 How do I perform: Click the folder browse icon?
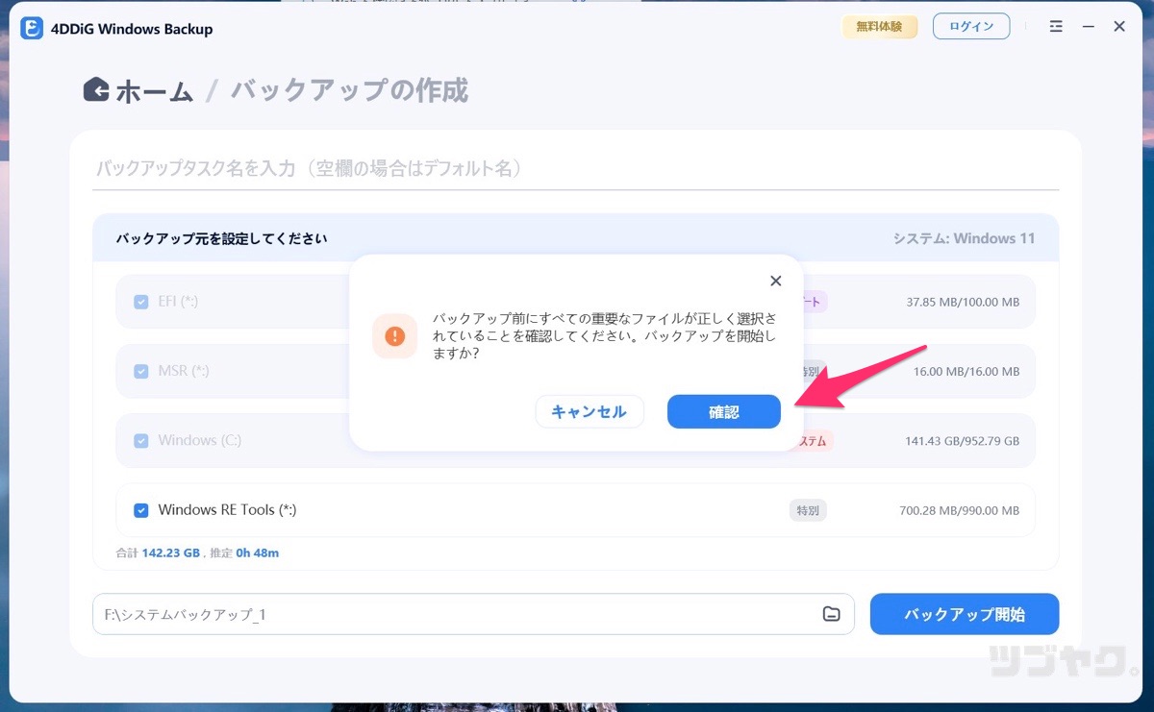pos(831,614)
